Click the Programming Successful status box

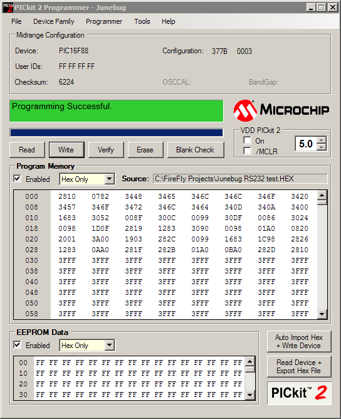point(117,111)
